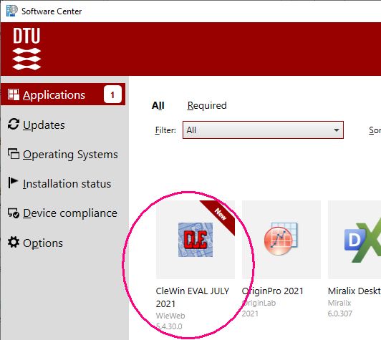Open the CleWin EVAL JULY 2021 application tile
Viewport: 381px width, 340px height.
point(196,266)
